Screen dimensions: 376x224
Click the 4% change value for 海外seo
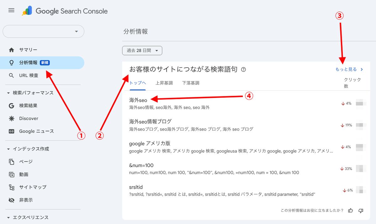tap(347, 103)
